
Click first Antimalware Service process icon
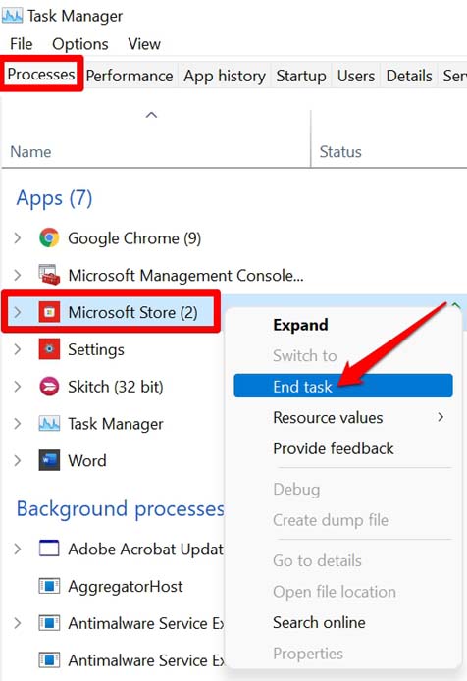pos(49,623)
